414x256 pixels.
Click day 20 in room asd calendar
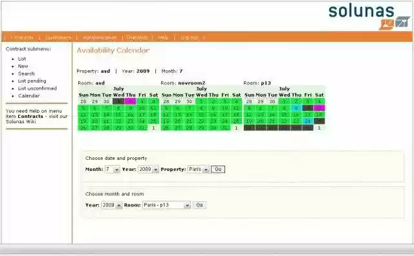(95, 121)
